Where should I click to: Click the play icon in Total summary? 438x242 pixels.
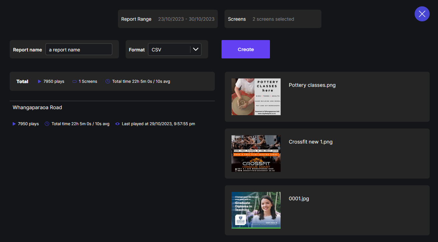(x=39, y=81)
